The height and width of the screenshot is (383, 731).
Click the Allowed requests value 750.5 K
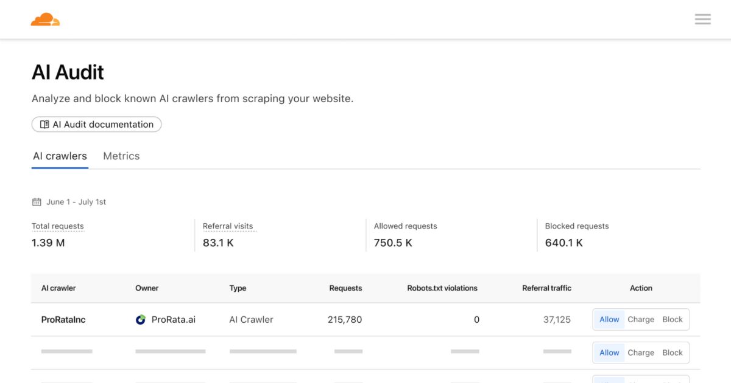point(393,242)
